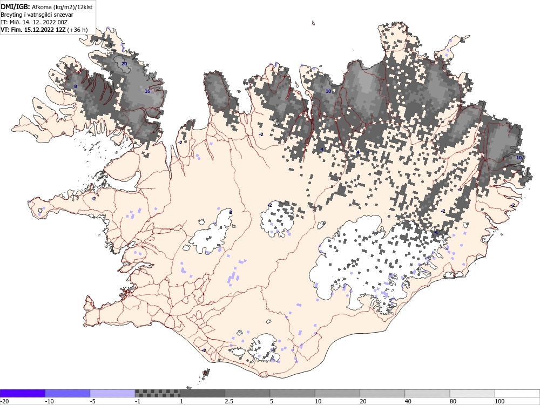
Task: Click the '2' label on the western glacier
Action: coord(231,212)
